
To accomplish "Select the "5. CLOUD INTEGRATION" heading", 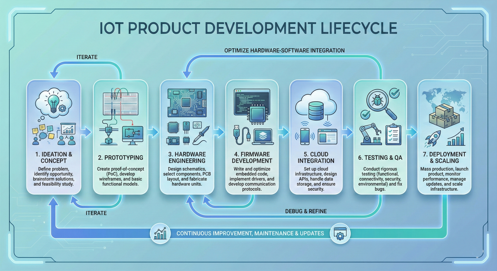I will click(316, 157).
